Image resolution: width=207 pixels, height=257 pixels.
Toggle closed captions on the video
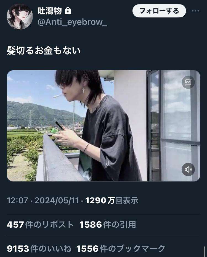coord(188,82)
